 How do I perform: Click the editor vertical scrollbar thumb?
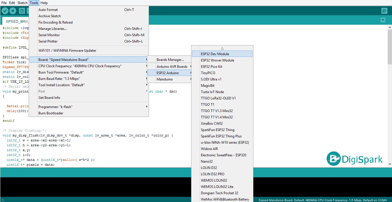[389, 47]
